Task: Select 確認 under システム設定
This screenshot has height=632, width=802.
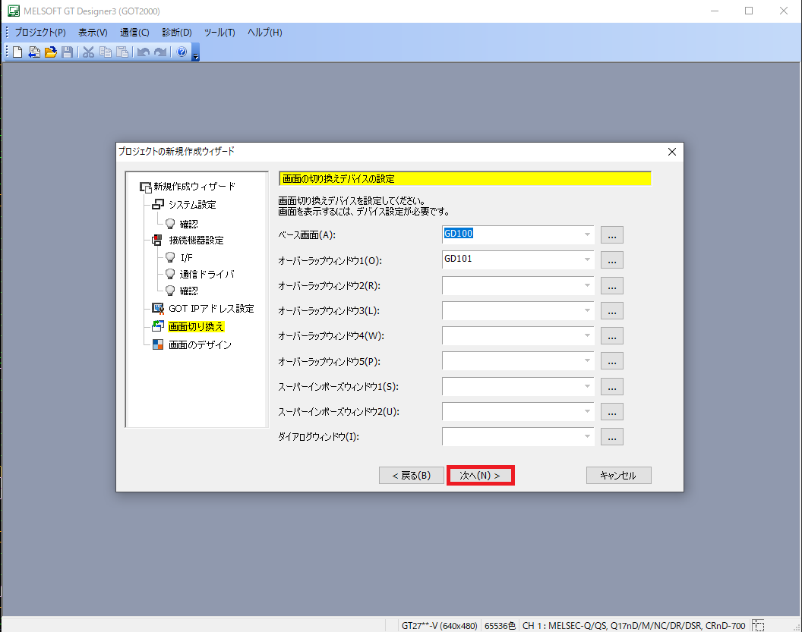Action: tap(188, 224)
